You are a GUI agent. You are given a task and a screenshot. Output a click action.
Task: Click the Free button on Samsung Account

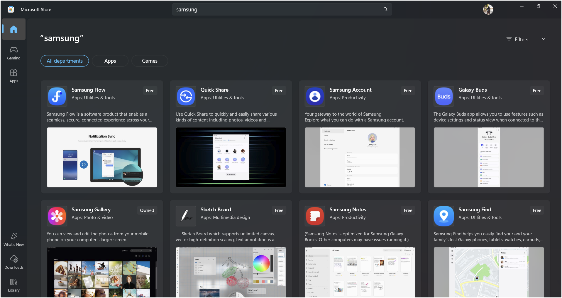(408, 91)
